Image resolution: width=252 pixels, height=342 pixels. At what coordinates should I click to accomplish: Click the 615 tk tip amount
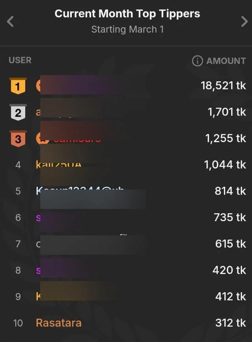(230, 244)
